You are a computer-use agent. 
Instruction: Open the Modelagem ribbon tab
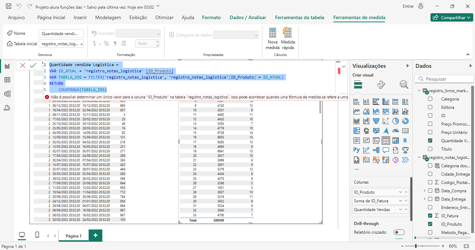click(108, 17)
